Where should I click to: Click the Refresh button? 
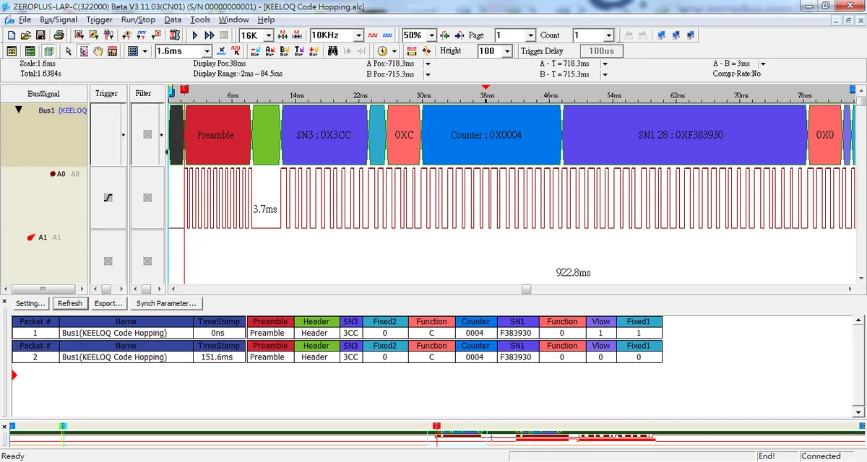point(70,303)
